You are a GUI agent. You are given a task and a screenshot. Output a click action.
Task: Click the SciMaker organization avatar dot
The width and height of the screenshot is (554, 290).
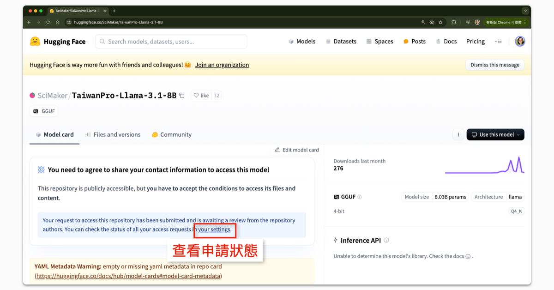(x=32, y=96)
